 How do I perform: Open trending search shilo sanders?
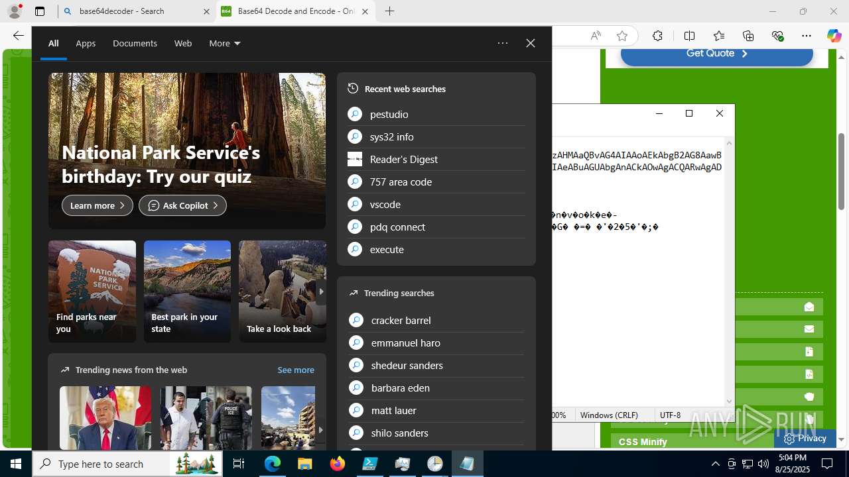point(436,433)
